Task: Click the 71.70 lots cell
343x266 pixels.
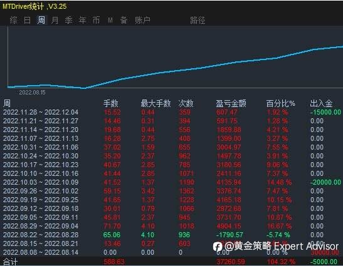Action: (112, 226)
